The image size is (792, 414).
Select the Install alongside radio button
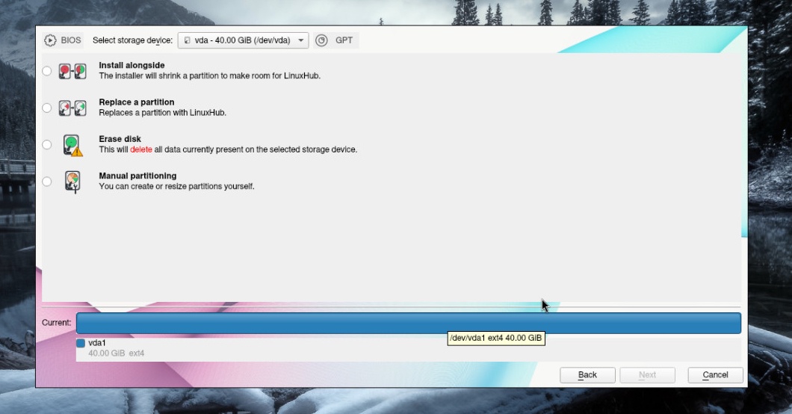click(x=47, y=71)
